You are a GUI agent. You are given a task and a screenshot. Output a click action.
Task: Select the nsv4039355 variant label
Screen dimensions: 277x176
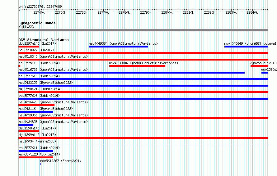53,115
